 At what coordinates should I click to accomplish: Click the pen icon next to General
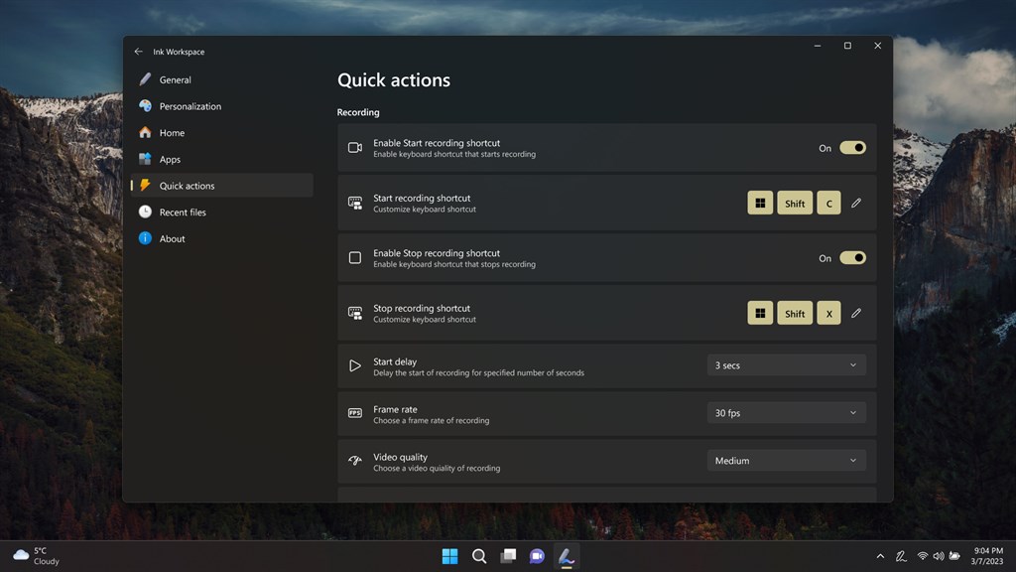pos(145,79)
